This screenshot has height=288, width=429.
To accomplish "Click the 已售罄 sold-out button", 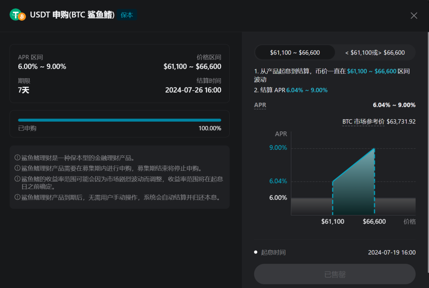I will (x=334, y=274).
